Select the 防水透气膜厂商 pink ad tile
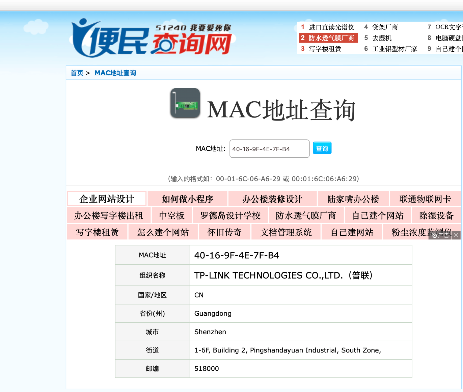Image resolution: width=463 pixels, height=392 pixels. click(306, 215)
